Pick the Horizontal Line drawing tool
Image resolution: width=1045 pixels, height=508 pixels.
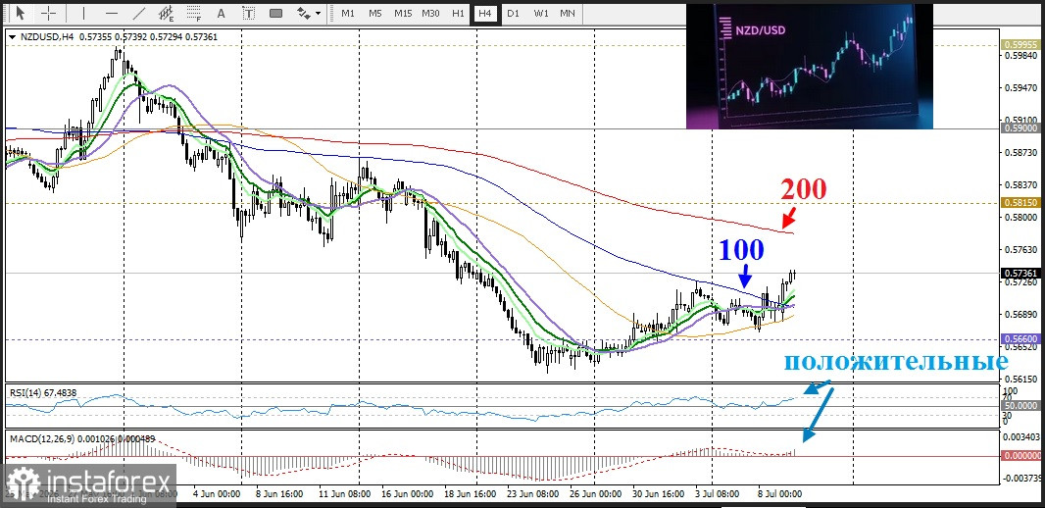(112, 13)
